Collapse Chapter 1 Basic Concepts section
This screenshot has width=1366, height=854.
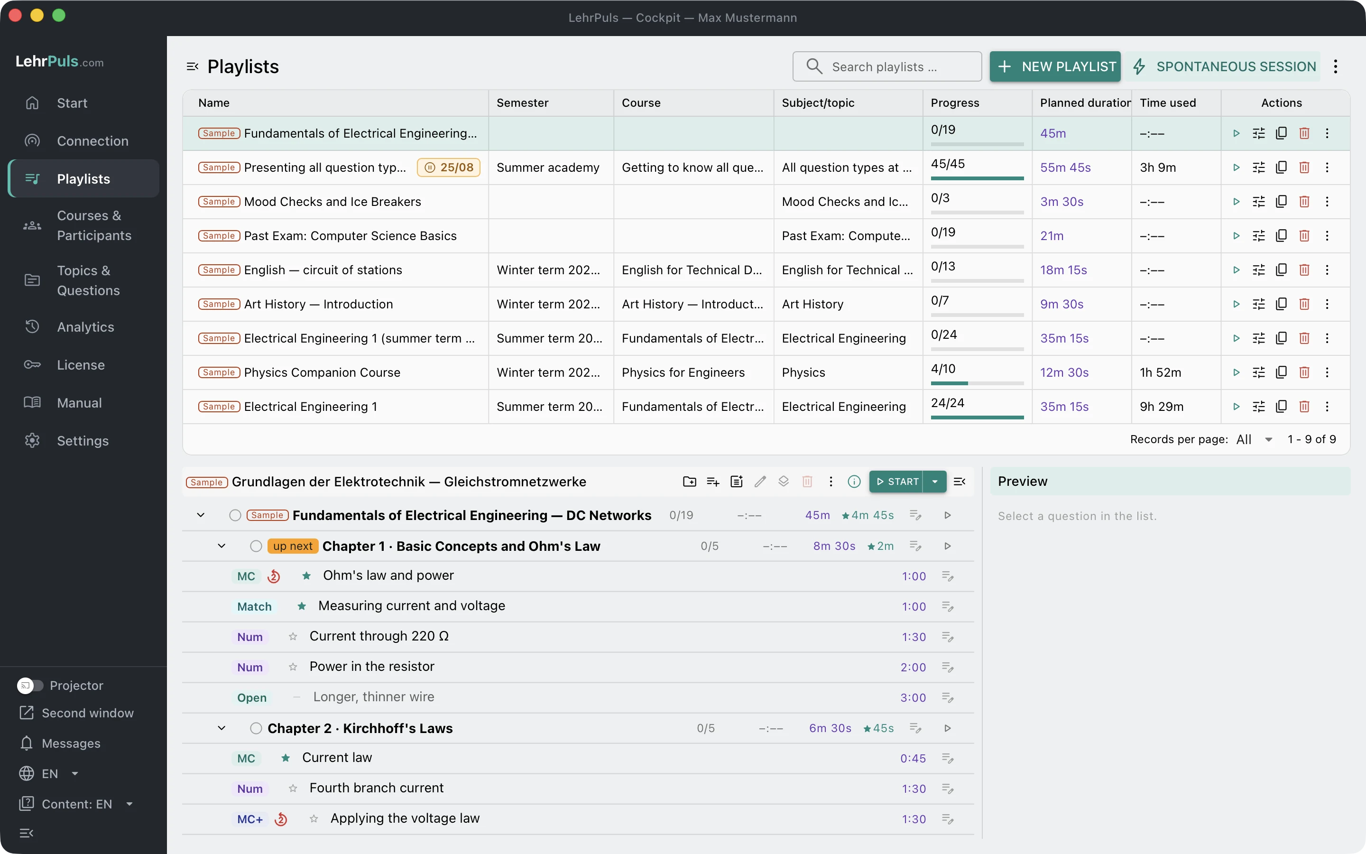tap(222, 546)
